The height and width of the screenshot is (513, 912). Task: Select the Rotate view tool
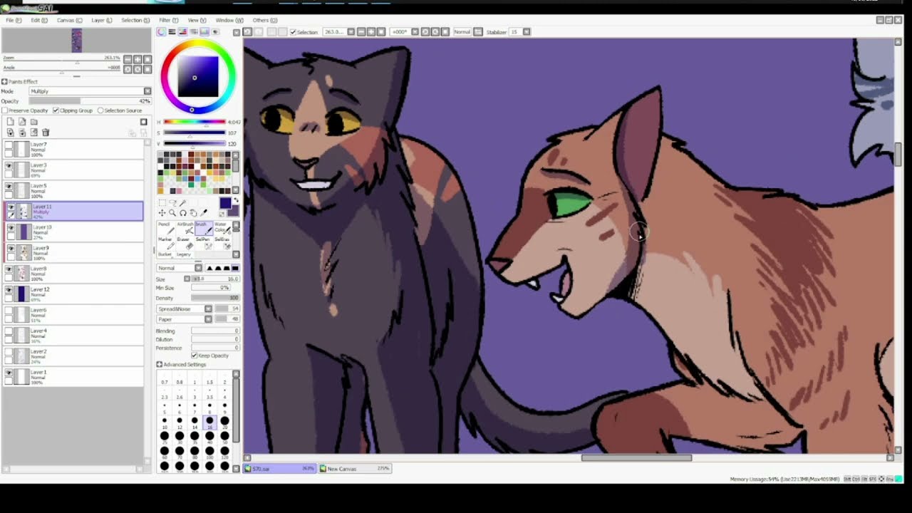tap(182, 213)
